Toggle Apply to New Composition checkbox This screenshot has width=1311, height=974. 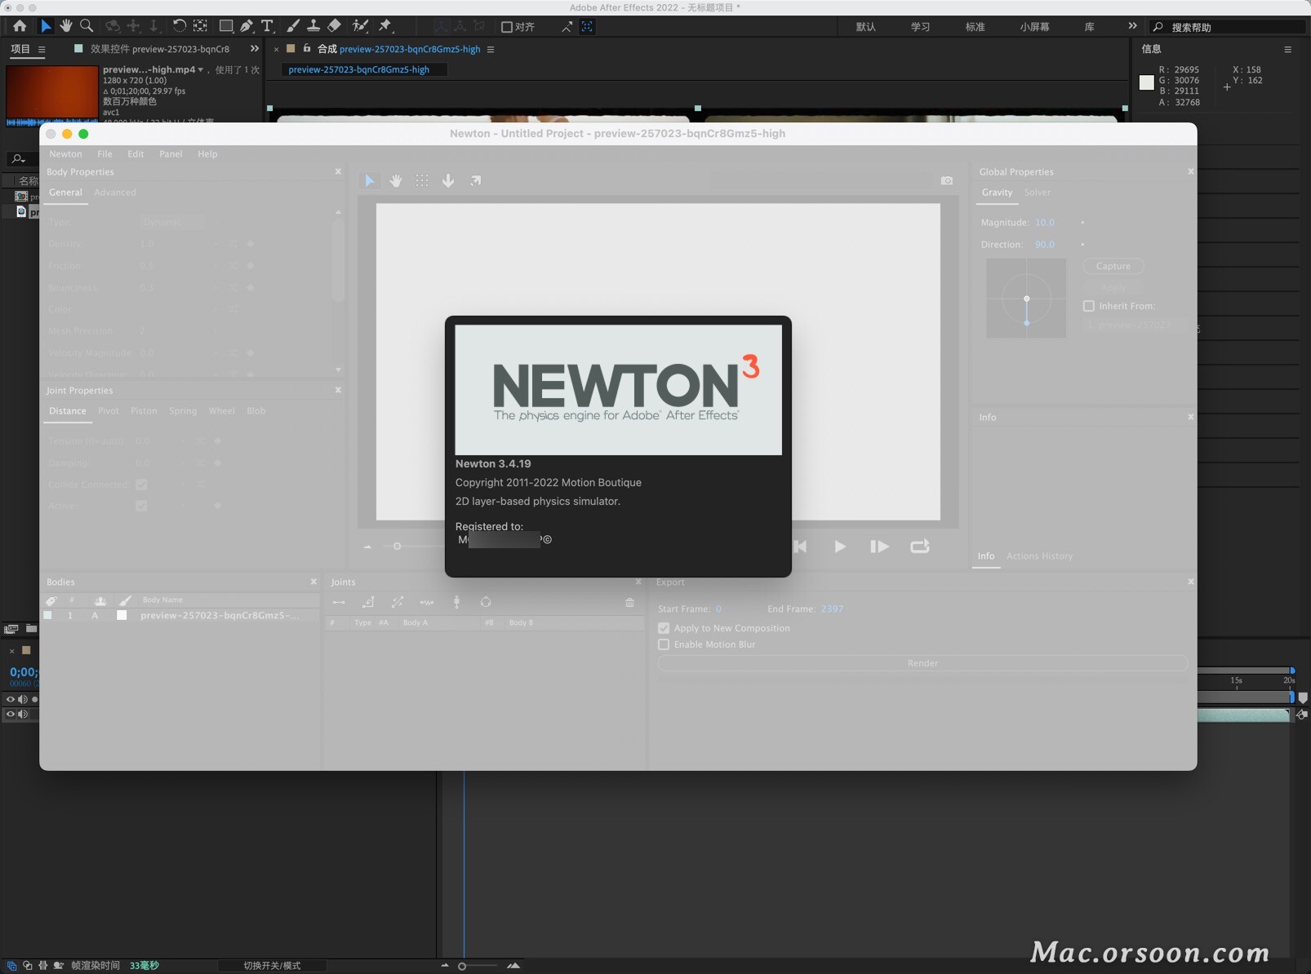click(x=664, y=628)
